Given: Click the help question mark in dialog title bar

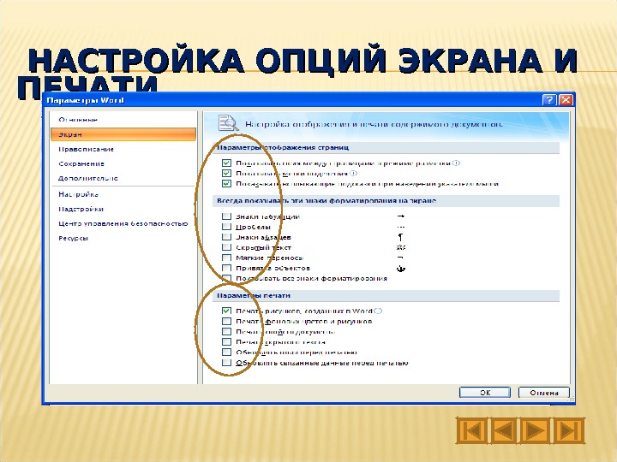Looking at the screenshot, I should 549,100.
